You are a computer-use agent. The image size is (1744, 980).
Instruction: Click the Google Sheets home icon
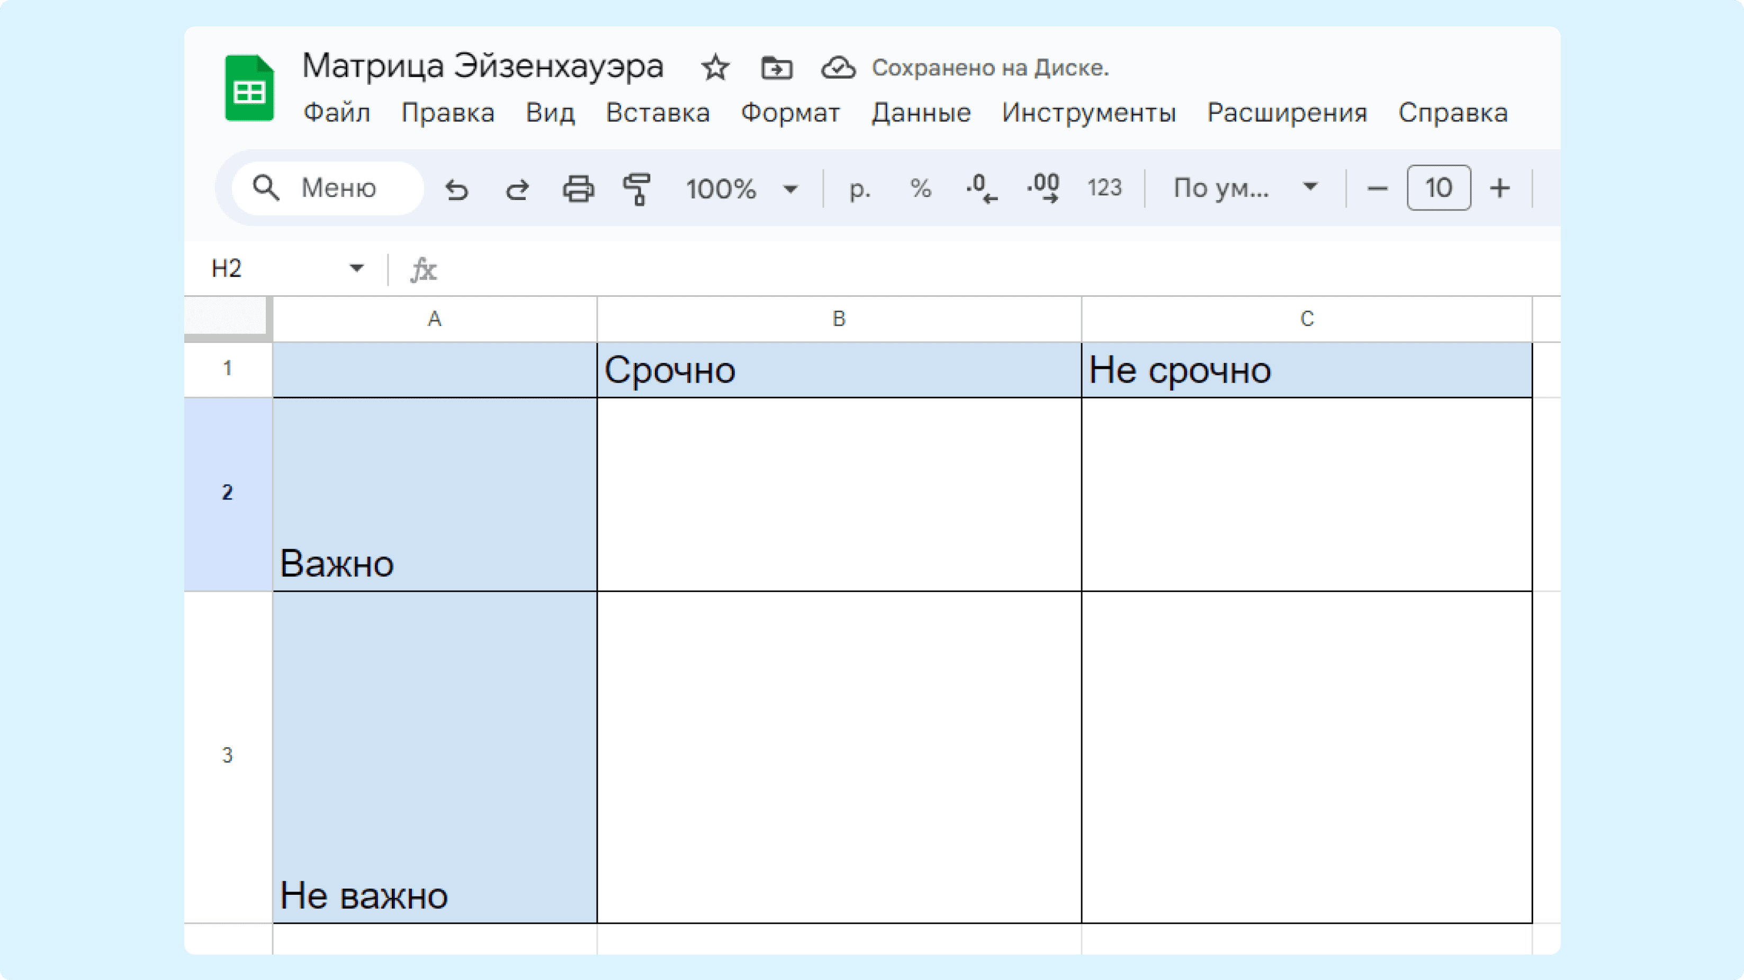[249, 88]
